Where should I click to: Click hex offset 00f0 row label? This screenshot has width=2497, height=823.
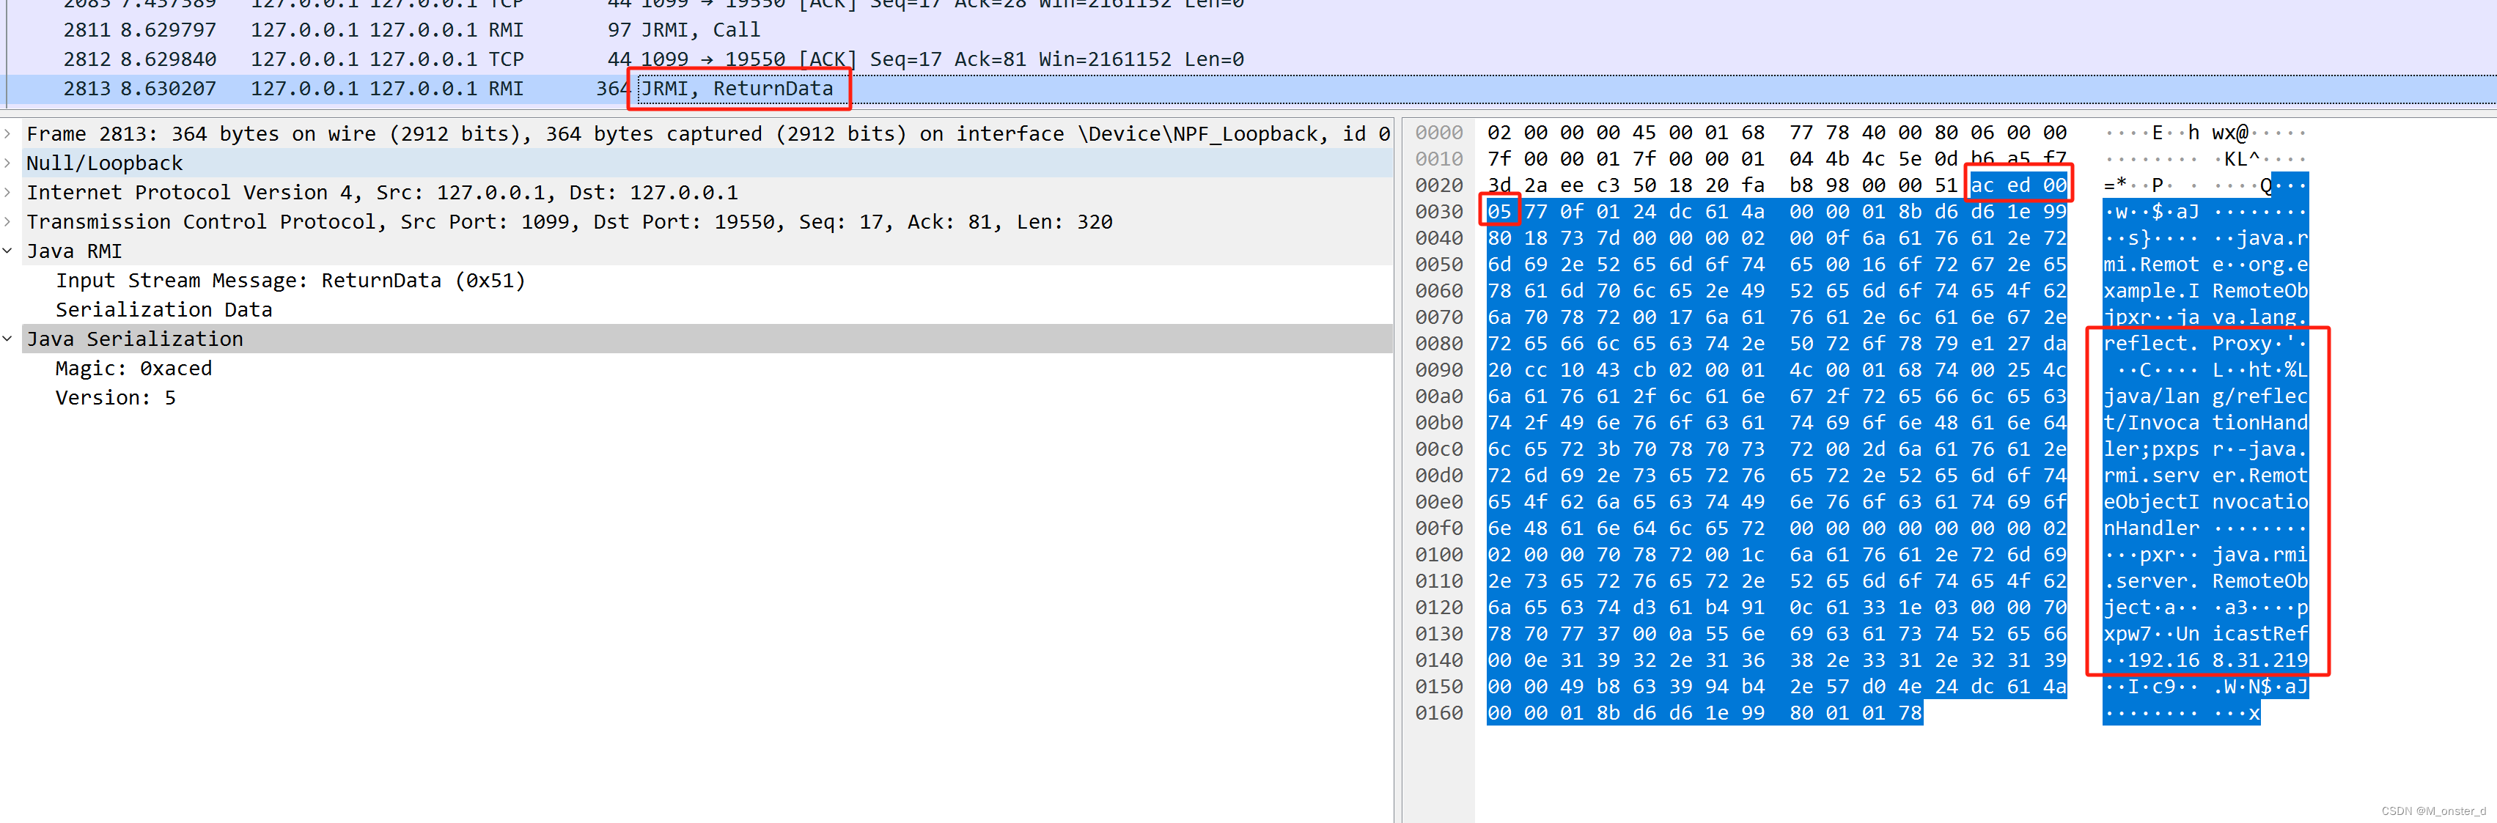pyautogui.click(x=1438, y=528)
